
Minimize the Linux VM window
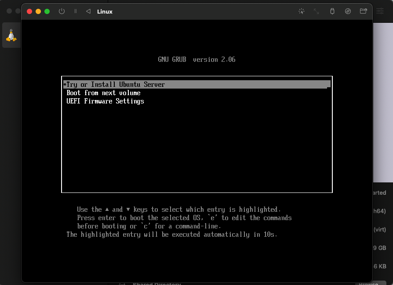38,11
